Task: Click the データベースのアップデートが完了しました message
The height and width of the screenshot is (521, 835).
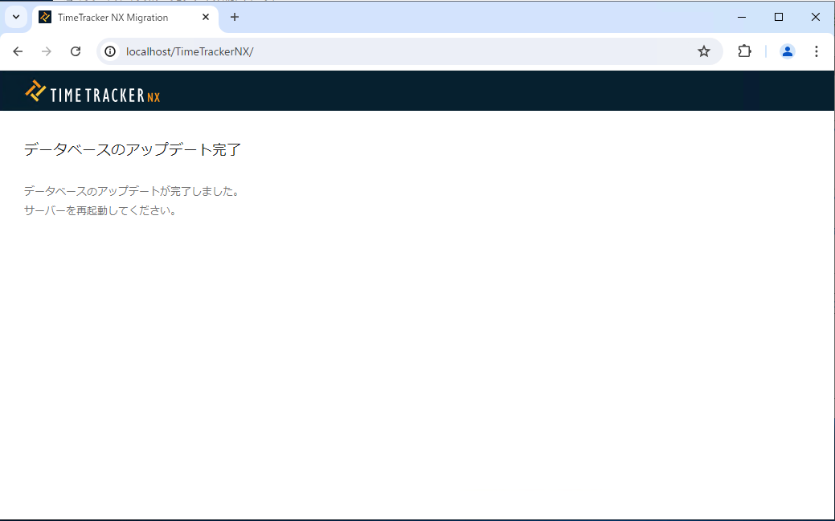Action: [x=132, y=192]
